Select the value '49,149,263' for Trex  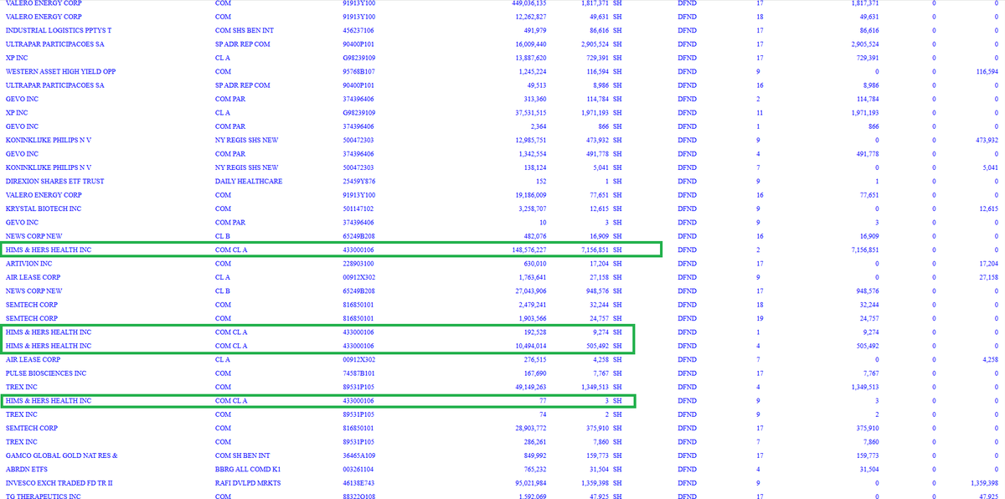tap(529, 387)
